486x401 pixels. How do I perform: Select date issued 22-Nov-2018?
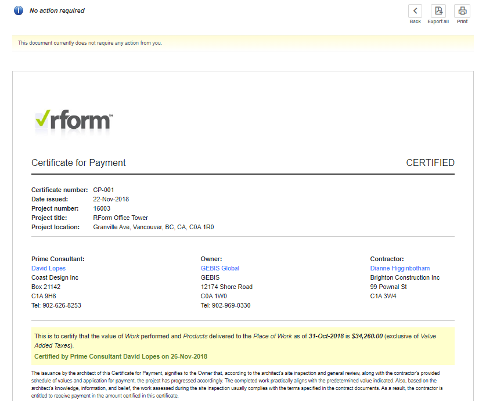point(111,199)
